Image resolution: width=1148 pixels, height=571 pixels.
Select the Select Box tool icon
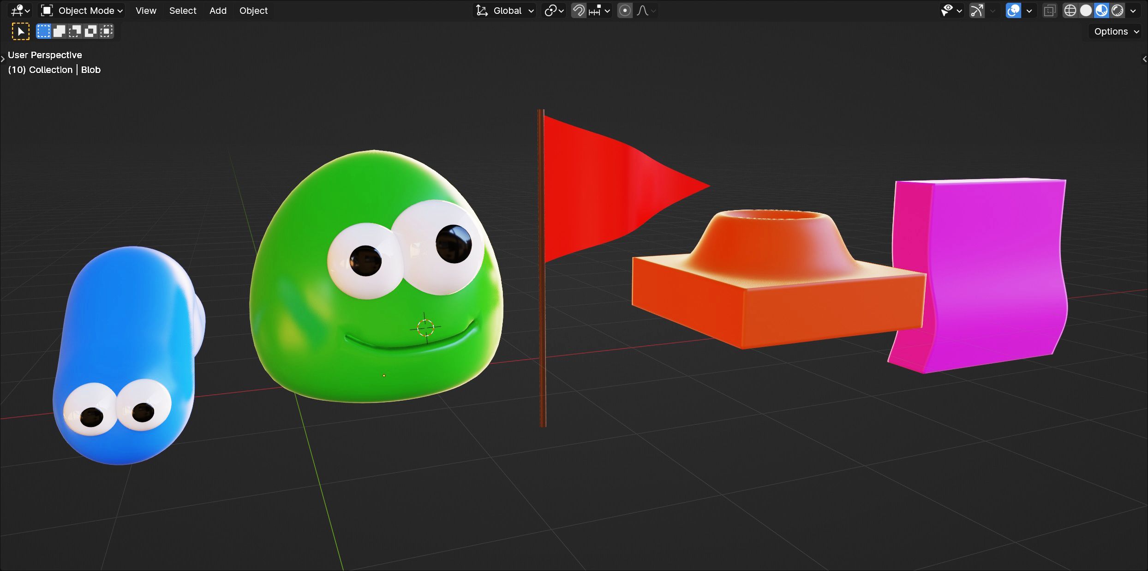coord(20,31)
